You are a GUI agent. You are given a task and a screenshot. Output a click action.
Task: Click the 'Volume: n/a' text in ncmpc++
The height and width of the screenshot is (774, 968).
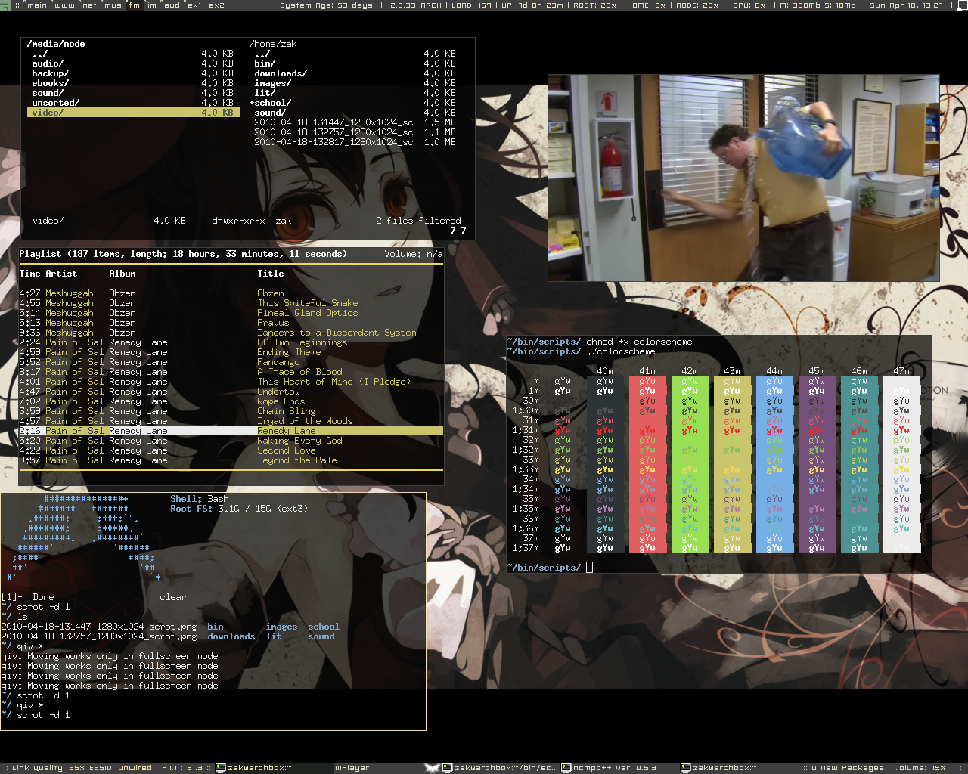(x=414, y=254)
